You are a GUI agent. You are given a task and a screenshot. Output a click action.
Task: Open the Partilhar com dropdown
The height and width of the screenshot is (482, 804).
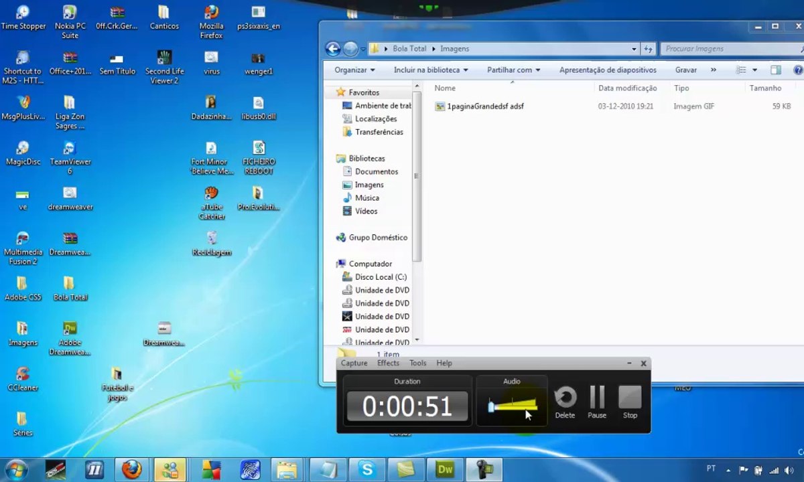(x=513, y=70)
